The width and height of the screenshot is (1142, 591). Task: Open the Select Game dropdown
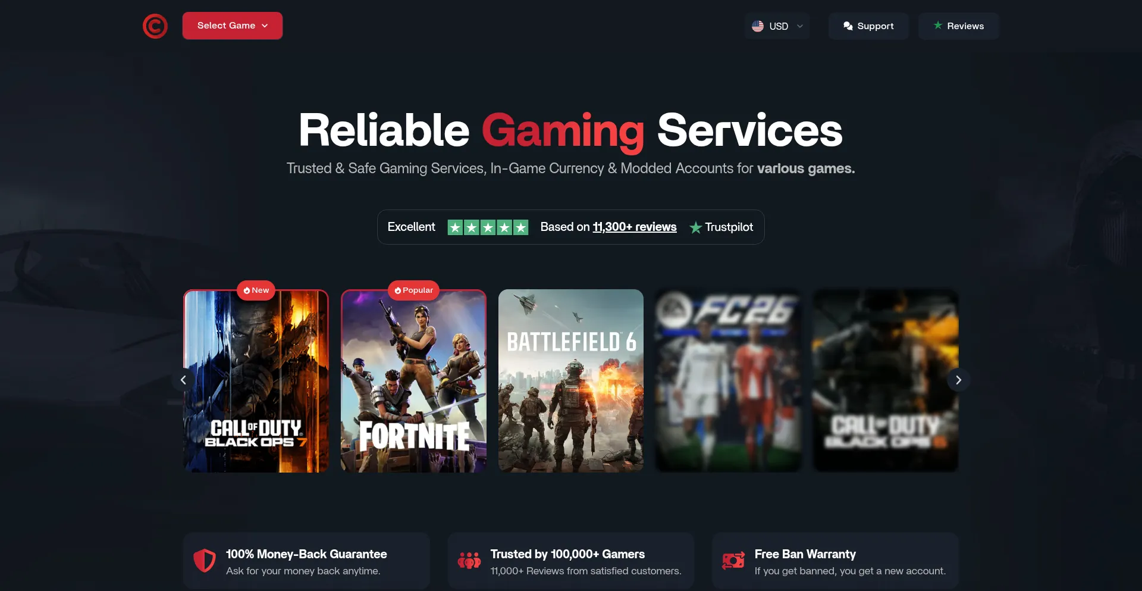tap(233, 26)
